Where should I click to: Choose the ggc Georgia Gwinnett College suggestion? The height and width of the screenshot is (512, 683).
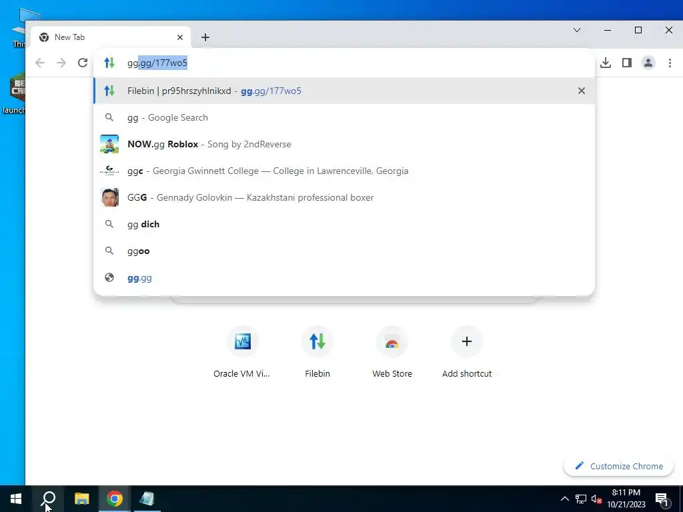tap(344, 171)
